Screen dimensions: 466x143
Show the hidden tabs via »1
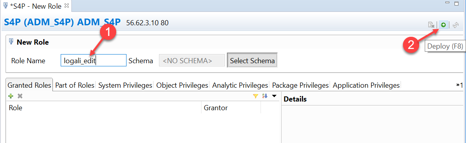[x=459, y=85]
